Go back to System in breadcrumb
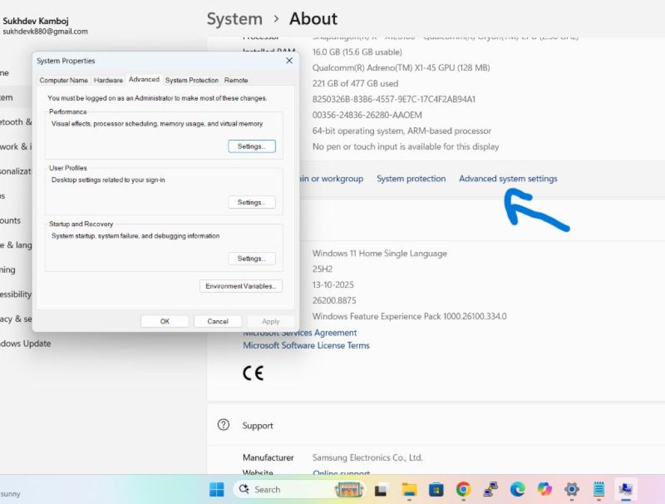 tap(234, 19)
